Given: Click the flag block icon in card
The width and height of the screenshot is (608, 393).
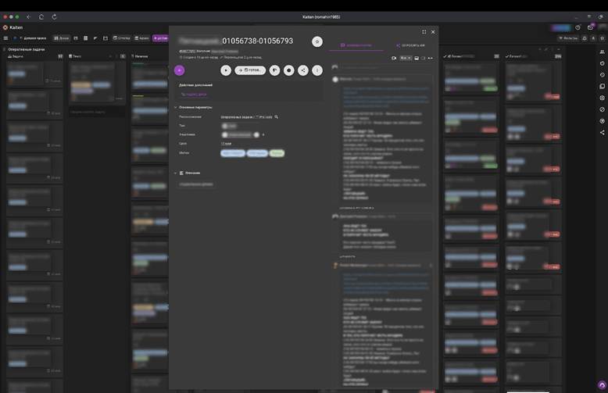Looking at the screenshot, I should (x=274, y=70).
